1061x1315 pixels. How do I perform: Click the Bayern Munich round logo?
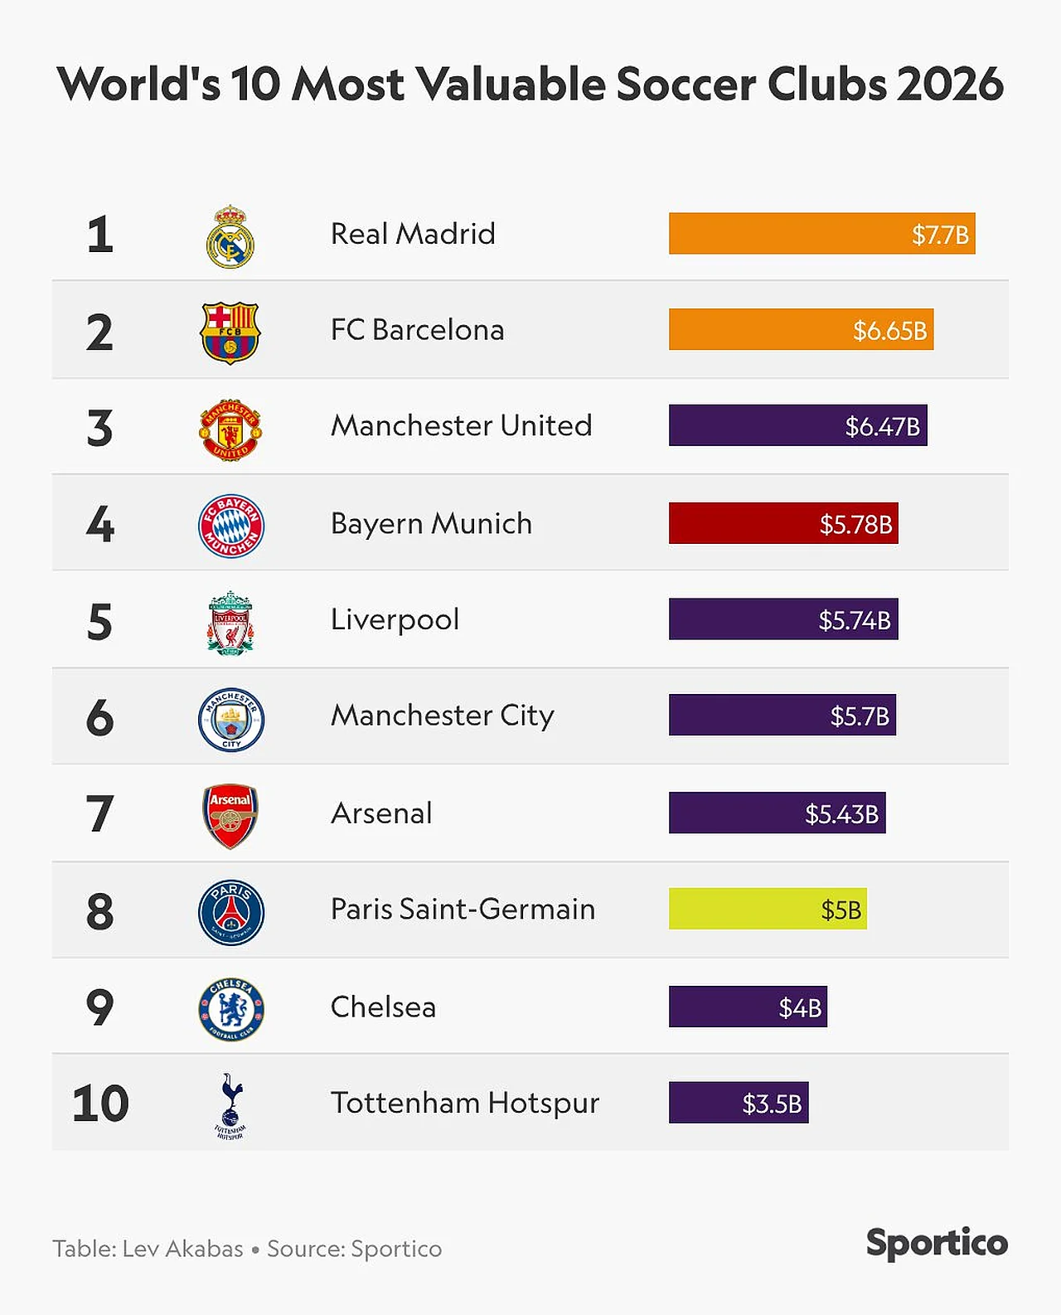click(x=231, y=526)
